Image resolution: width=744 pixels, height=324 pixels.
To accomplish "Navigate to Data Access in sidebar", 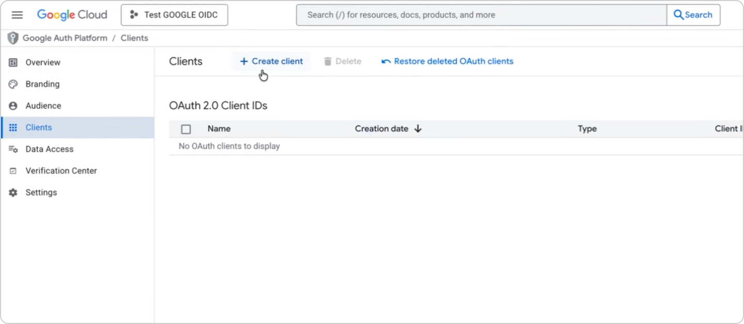I will (x=50, y=149).
